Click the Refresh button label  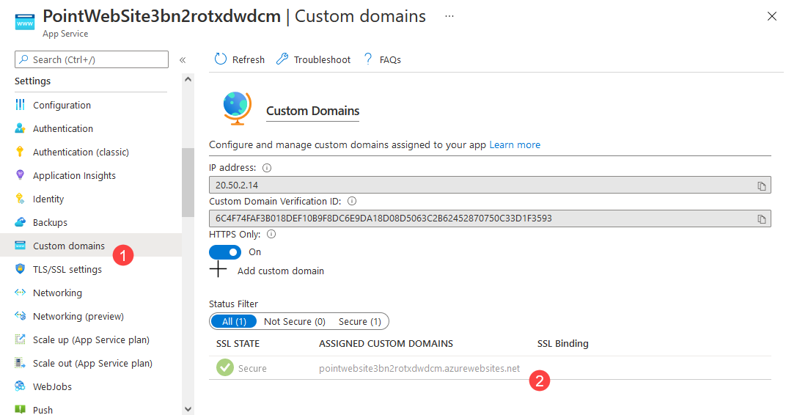pyautogui.click(x=248, y=59)
